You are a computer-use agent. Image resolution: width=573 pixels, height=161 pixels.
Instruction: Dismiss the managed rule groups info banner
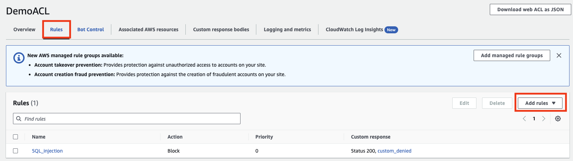(559, 55)
